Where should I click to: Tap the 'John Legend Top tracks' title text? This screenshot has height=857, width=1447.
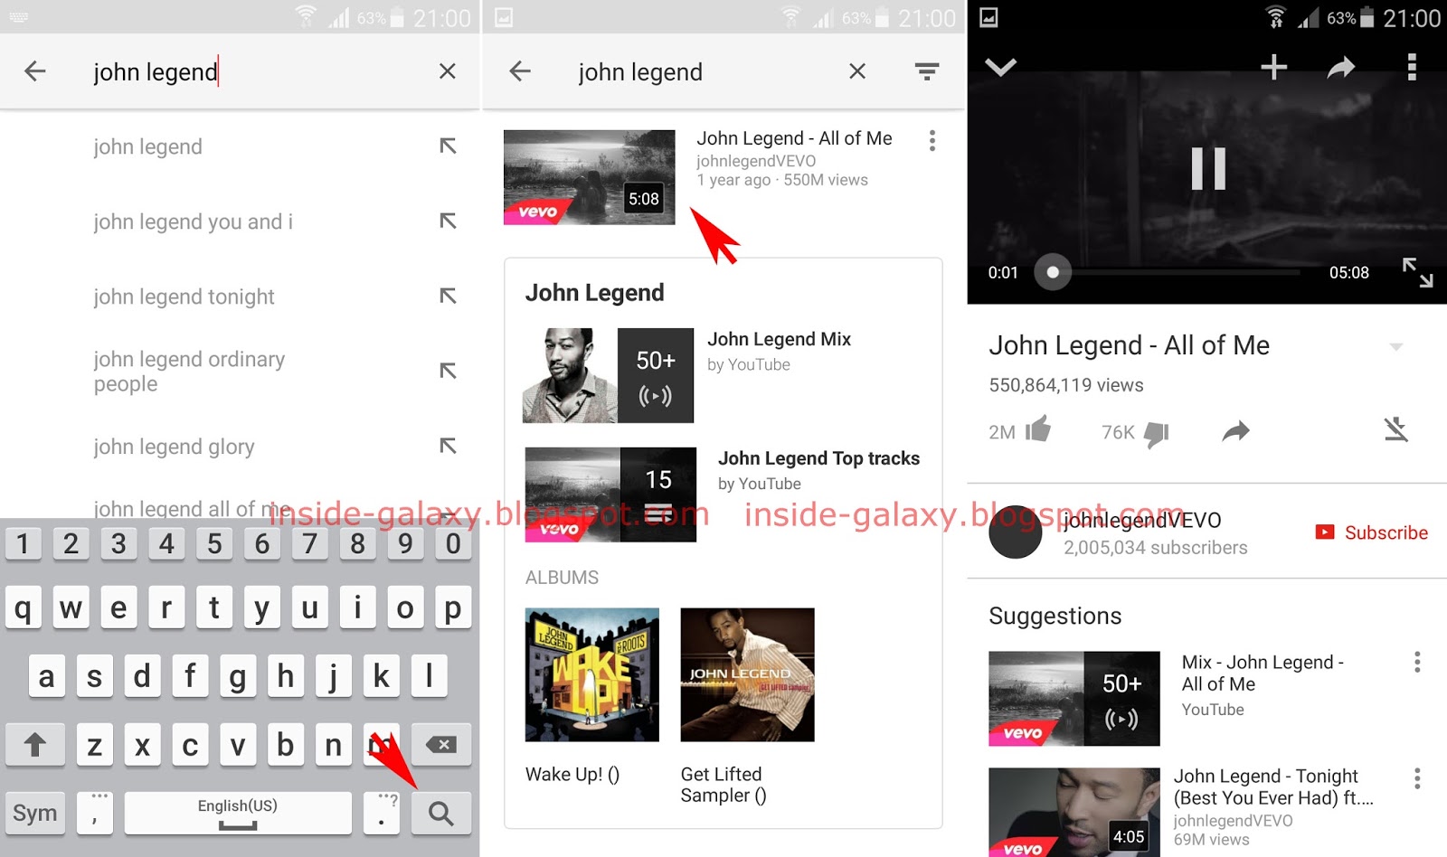coord(818,458)
